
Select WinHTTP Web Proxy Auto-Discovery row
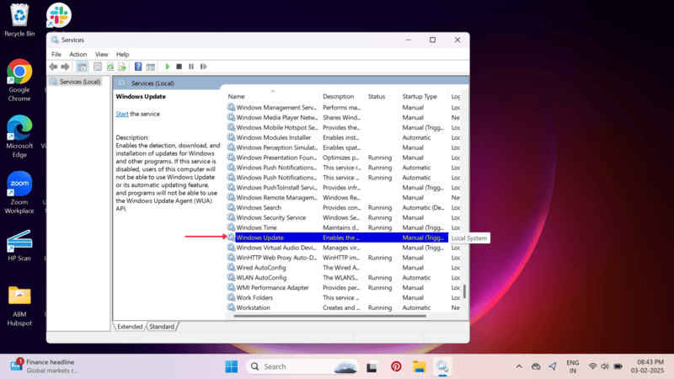[x=343, y=258]
